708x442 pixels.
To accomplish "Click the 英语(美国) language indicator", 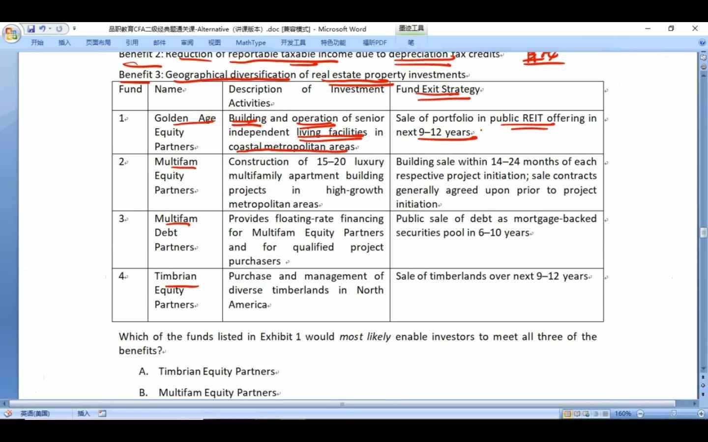I will [x=35, y=414].
